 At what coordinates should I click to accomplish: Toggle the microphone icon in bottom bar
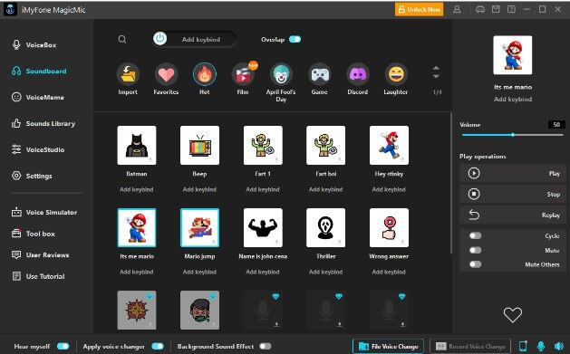(x=541, y=347)
